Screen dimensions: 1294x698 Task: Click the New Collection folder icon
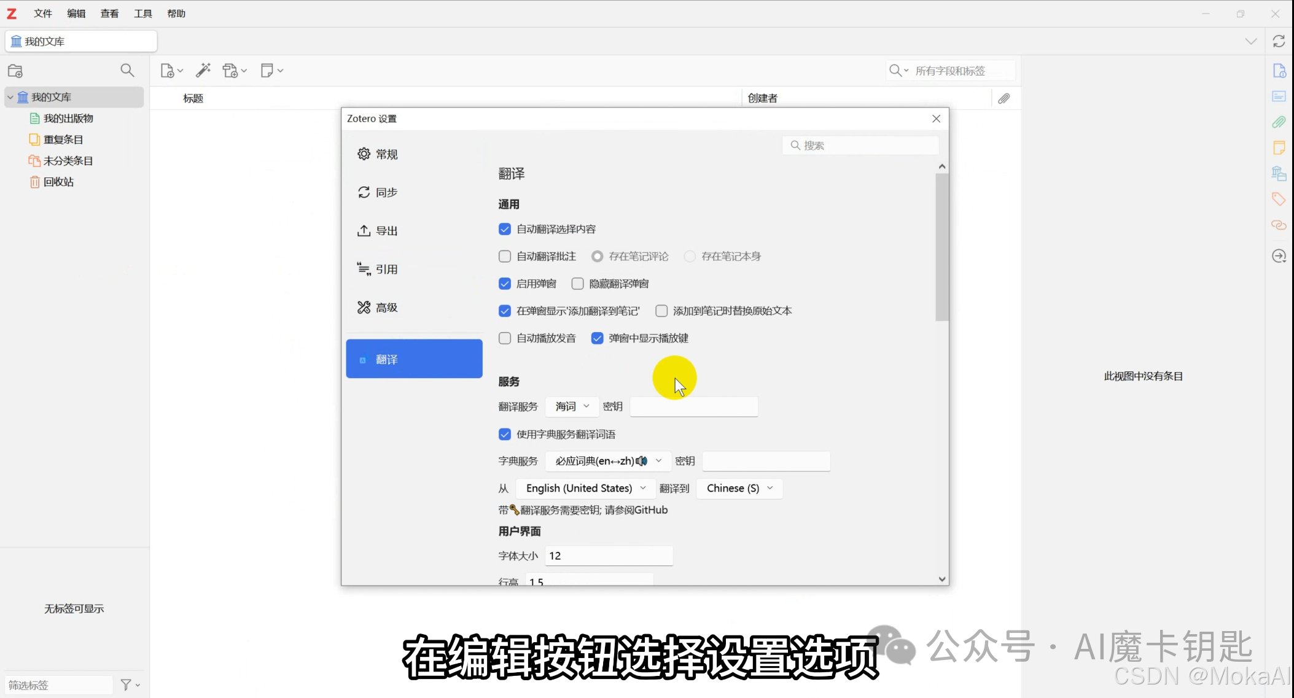(15, 71)
